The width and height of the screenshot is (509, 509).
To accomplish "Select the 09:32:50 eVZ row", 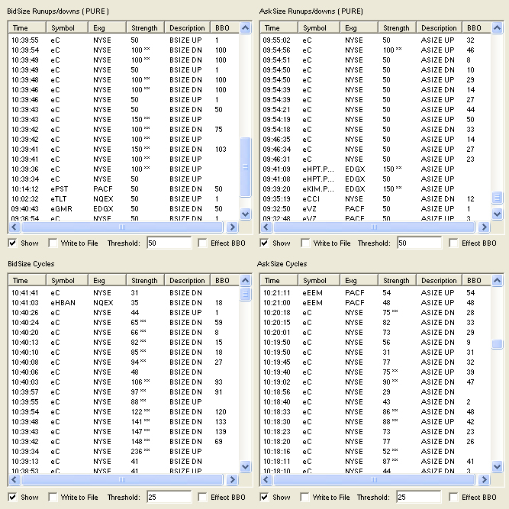I will tap(375, 209).
